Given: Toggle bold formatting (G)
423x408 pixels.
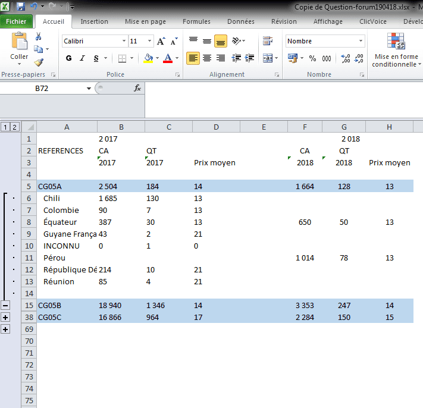Looking at the screenshot, I should (69, 58).
